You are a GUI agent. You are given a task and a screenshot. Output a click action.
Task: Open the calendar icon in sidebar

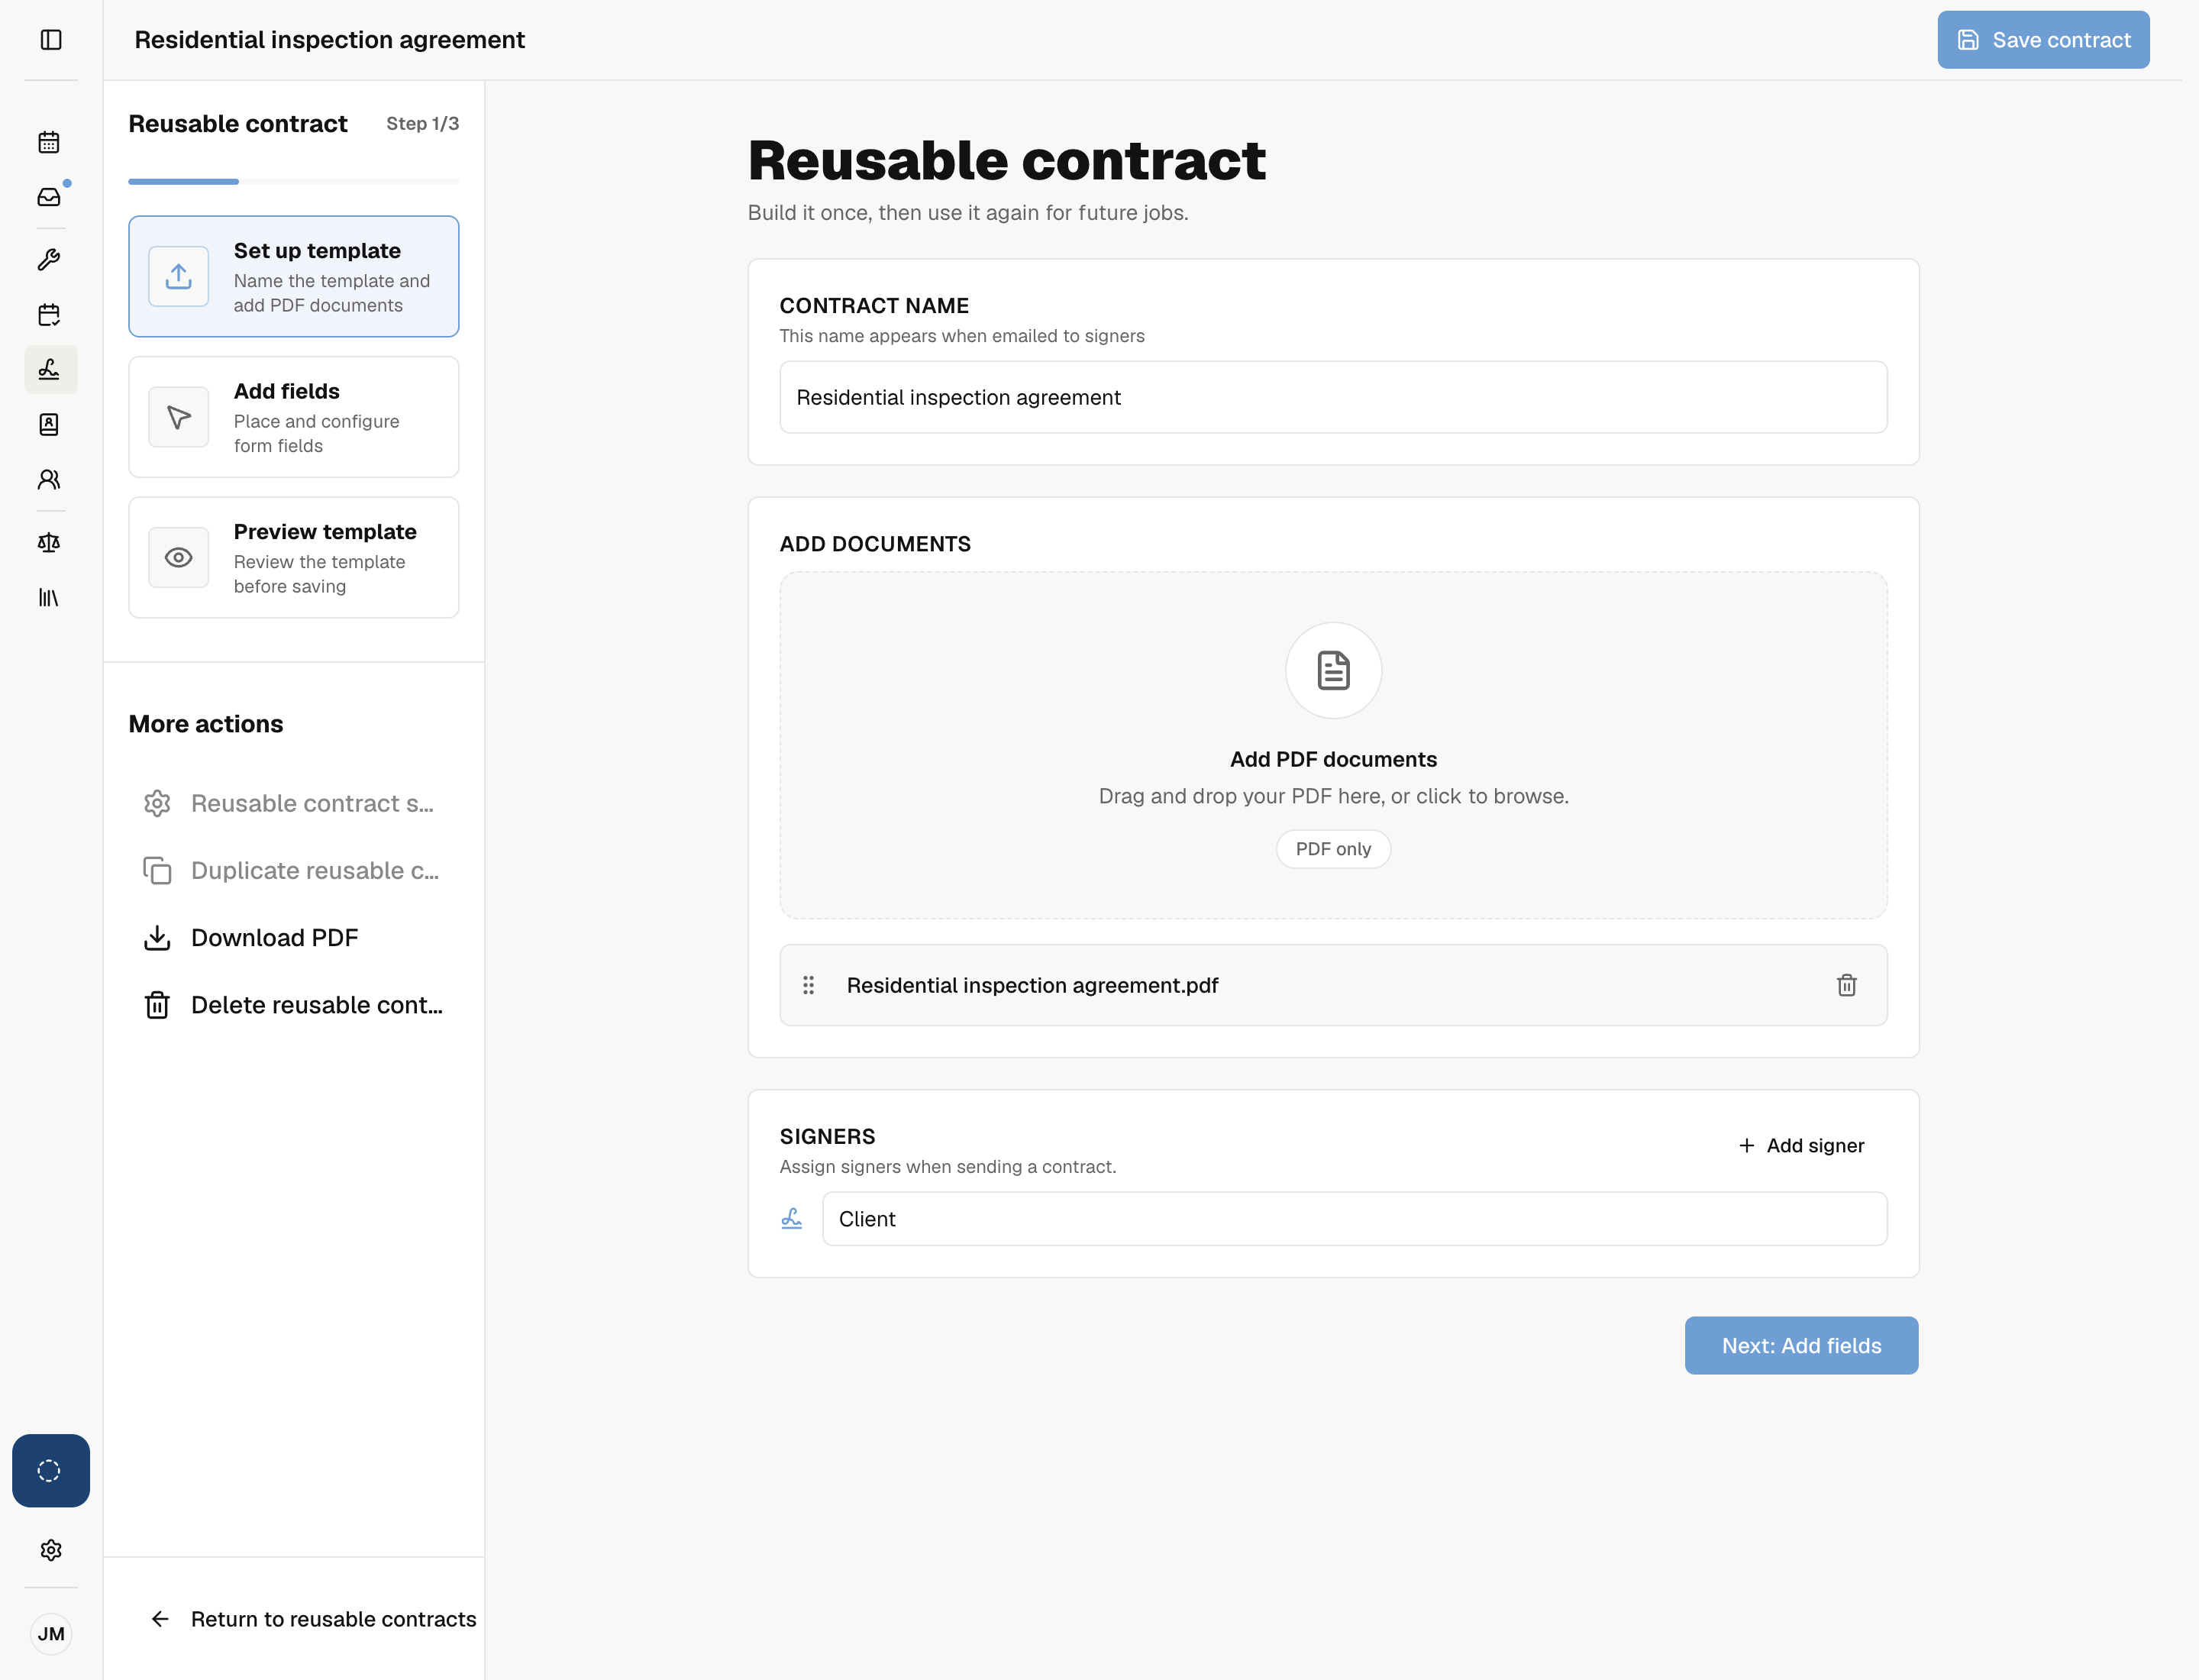click(49, 142)
